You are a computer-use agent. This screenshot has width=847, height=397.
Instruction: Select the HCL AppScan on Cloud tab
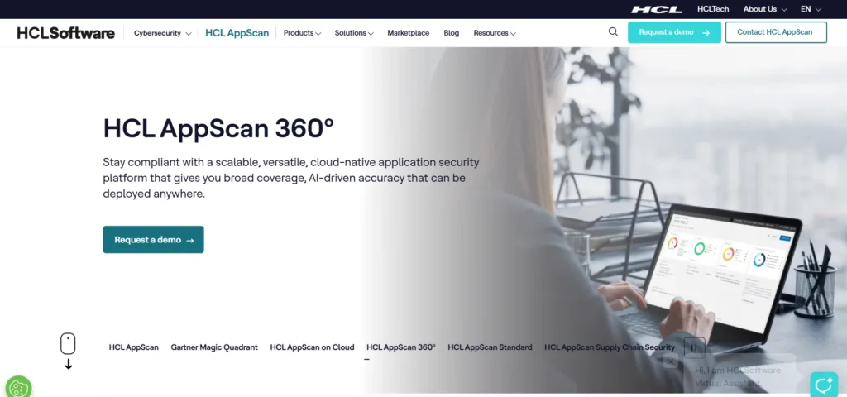[312, 347]
